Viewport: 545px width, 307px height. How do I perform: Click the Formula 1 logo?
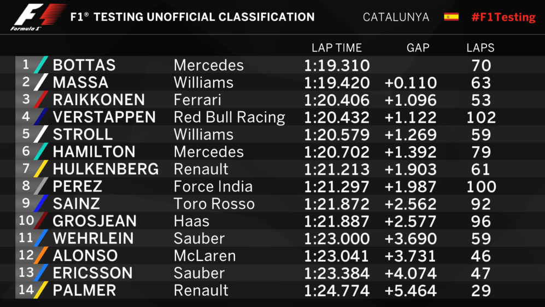point(37,17)
